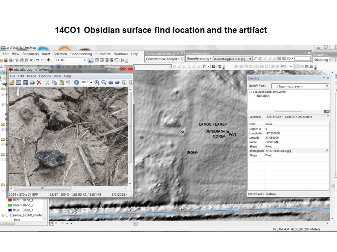Click the IrfanView print icon
Screen dimensions: 337x252
pos(32,83)
